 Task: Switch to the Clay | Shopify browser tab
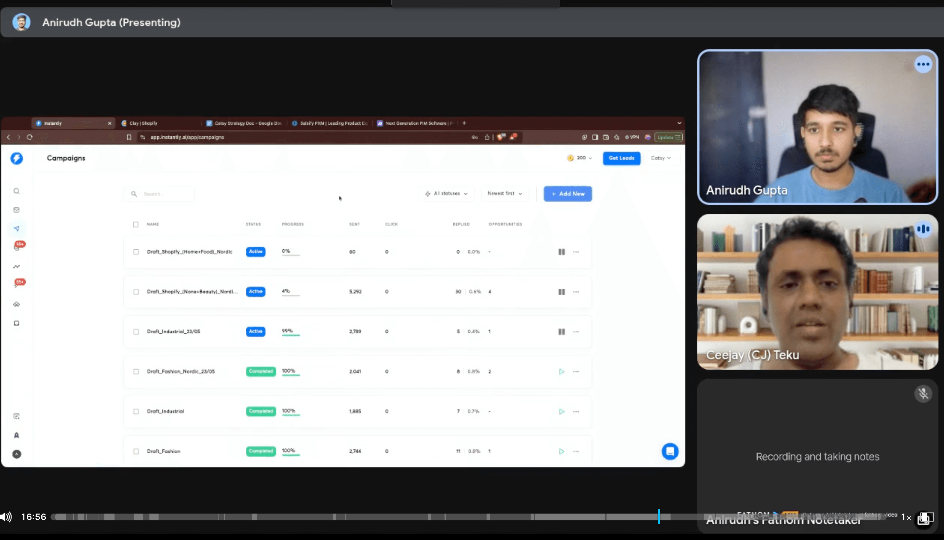pos(144,123)
